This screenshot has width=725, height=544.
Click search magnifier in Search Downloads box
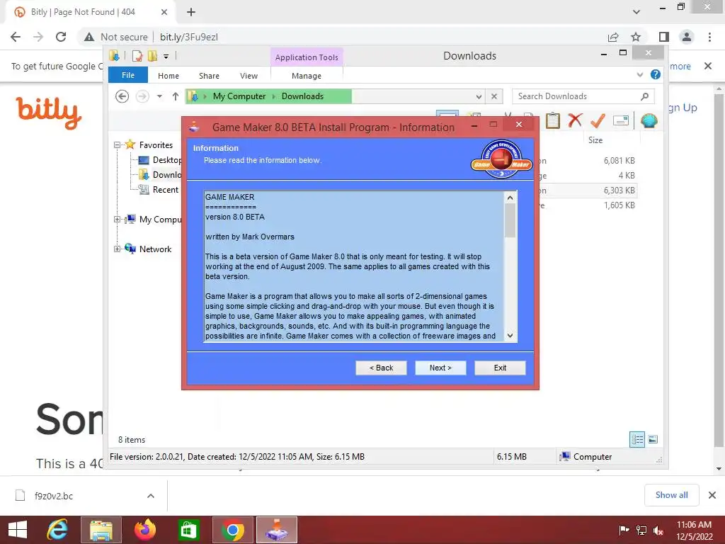(x=644, y=96)
